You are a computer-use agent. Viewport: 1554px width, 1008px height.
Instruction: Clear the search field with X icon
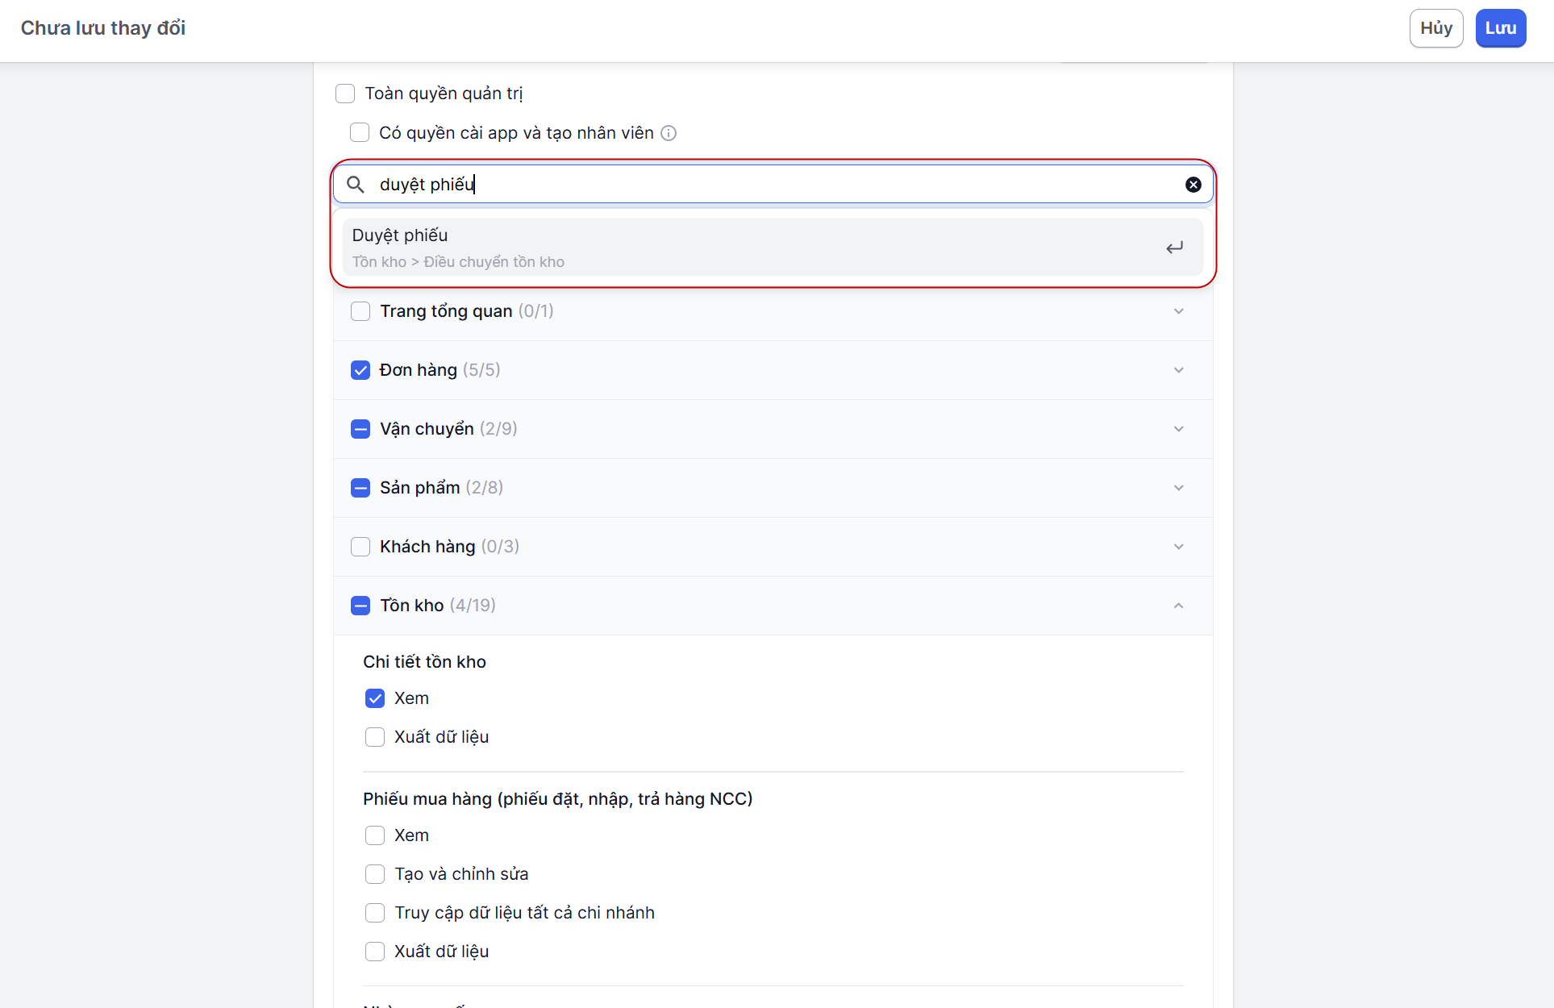pyautogui.click(x=1193, y=185)
